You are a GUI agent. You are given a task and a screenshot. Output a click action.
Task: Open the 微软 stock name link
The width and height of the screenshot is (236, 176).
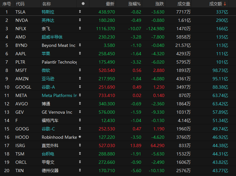coord(46,70)
